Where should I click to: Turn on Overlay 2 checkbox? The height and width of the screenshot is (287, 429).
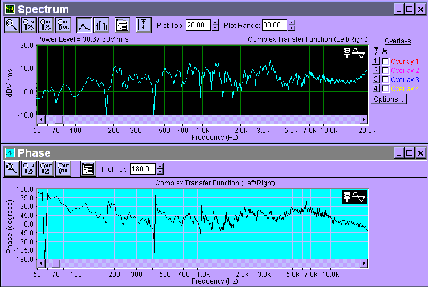tap(386, 70)
